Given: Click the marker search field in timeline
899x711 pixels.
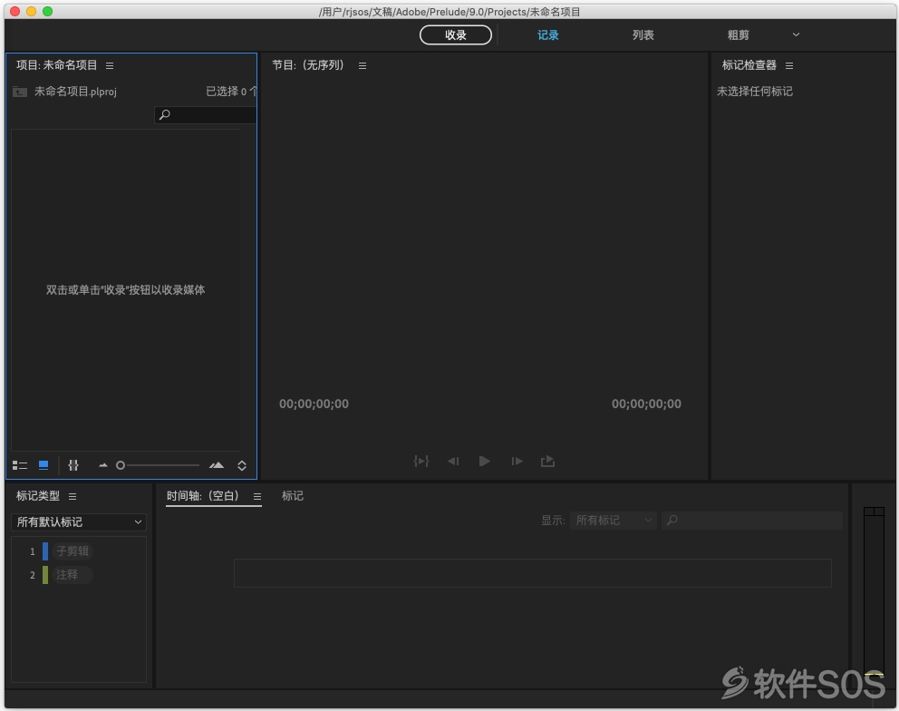Looking at the screenshot, I should click(x=752, y=521).
